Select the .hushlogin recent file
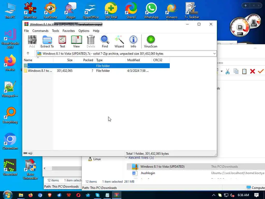The height and width of the screenshot is (199, 265). click(196, 173)
